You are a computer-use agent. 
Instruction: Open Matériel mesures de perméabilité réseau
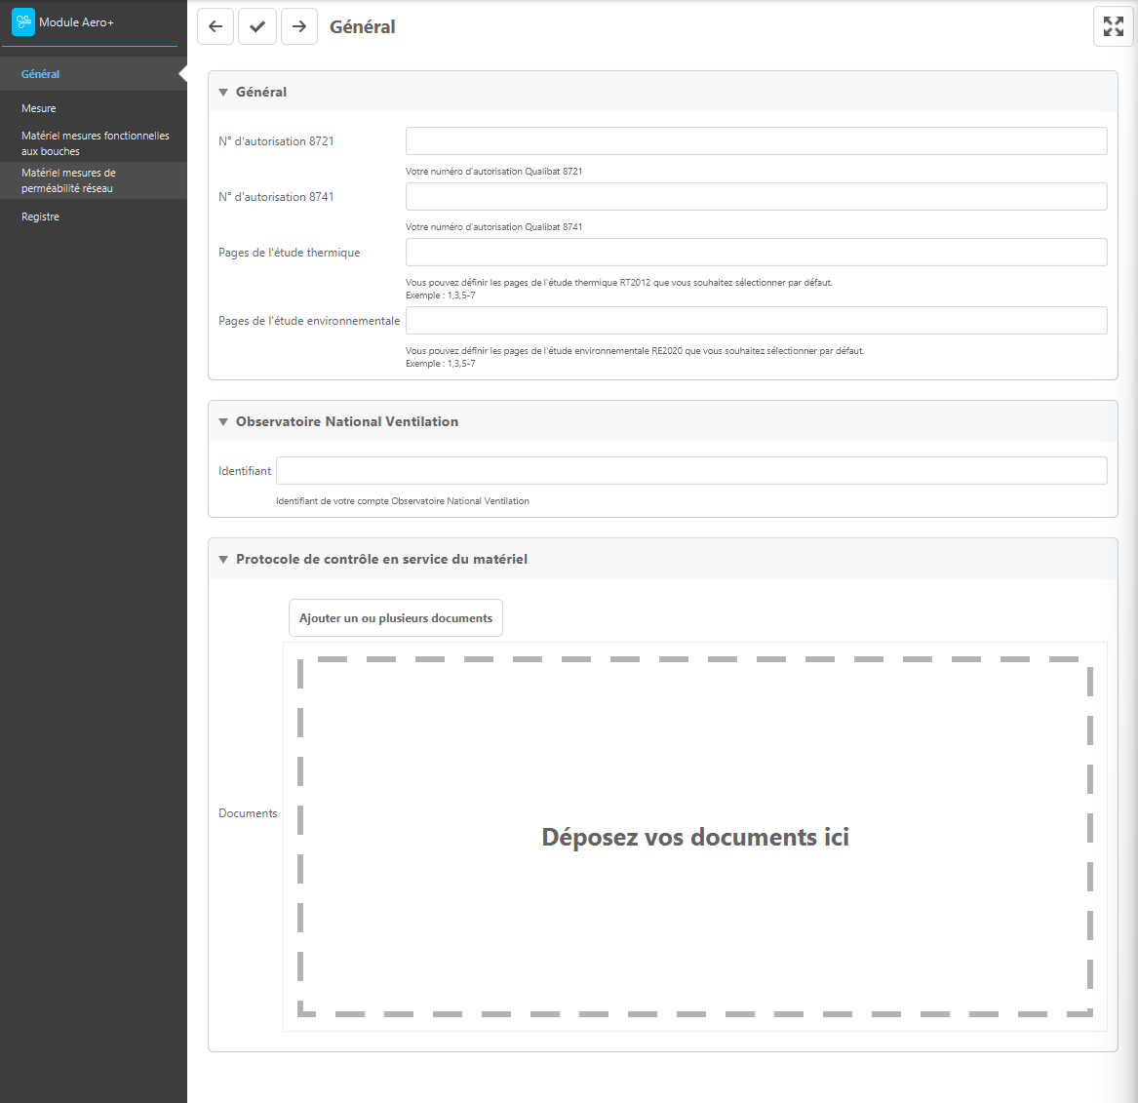(x=93, y=180)
